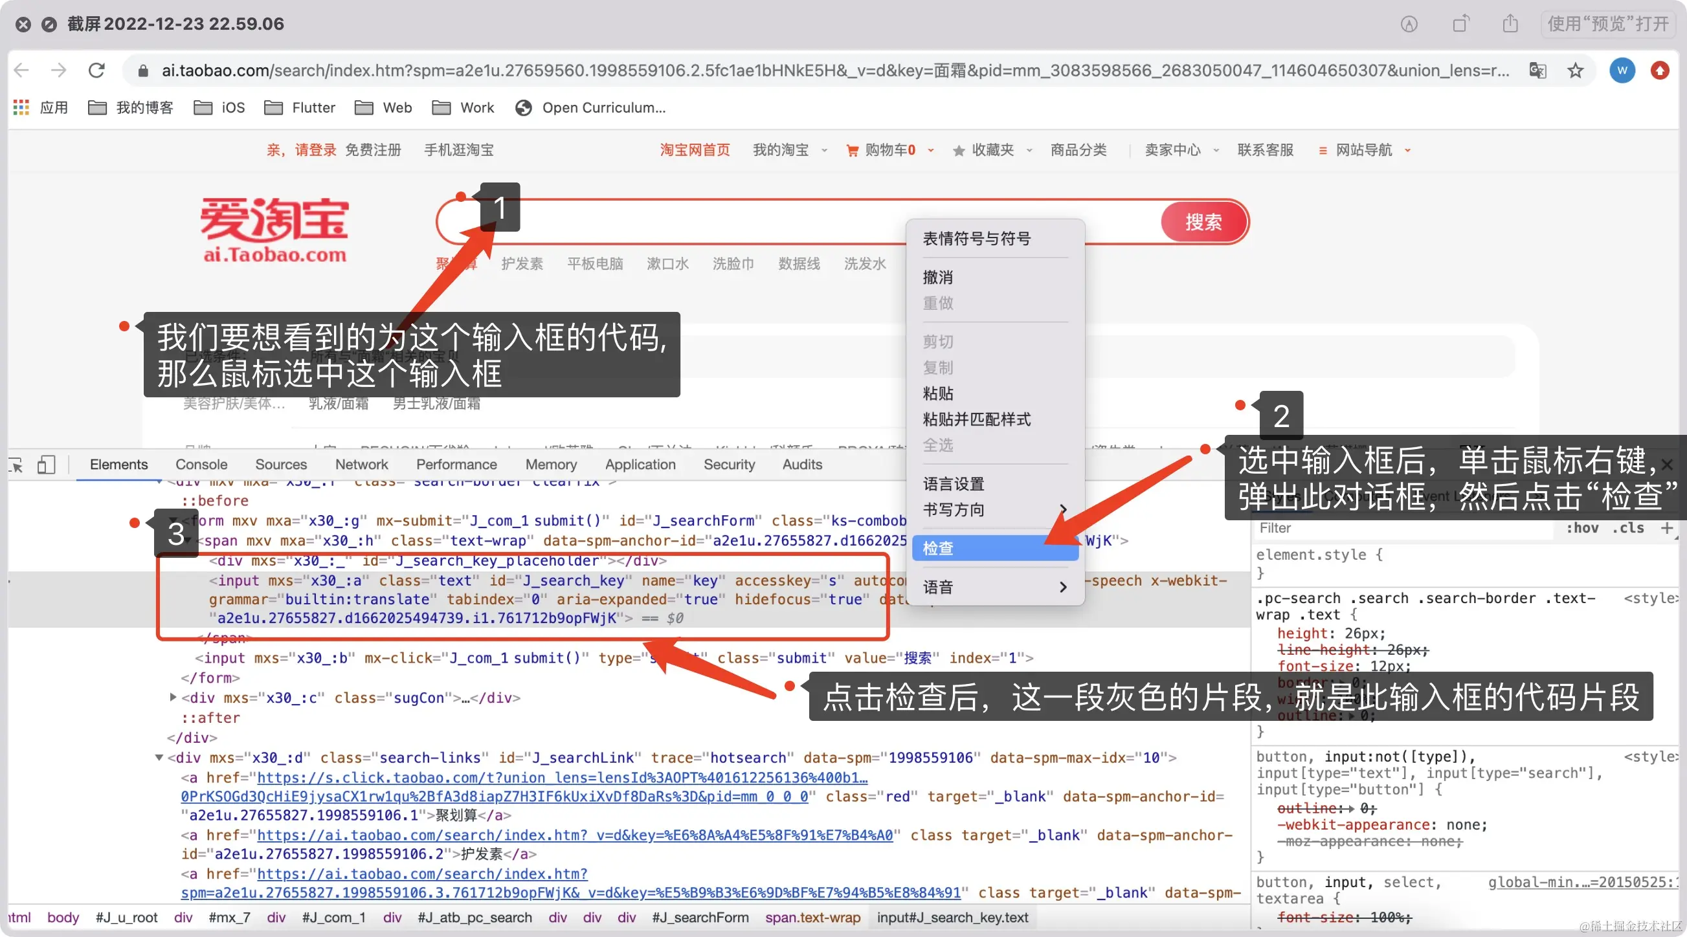Screen dimensions: 1687x937
Task: Switch to the Console tab
Action: [201, 464]
